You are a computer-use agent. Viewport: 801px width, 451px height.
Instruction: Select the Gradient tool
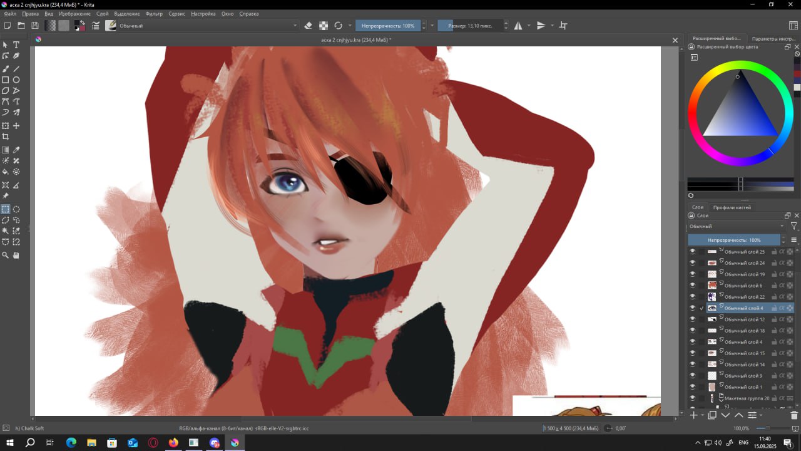[6, 150]
